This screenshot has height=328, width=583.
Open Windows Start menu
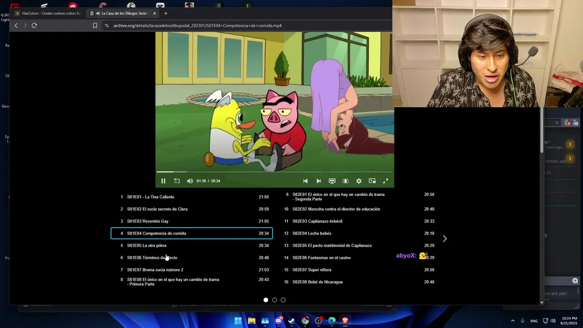[x=238, y=321]
